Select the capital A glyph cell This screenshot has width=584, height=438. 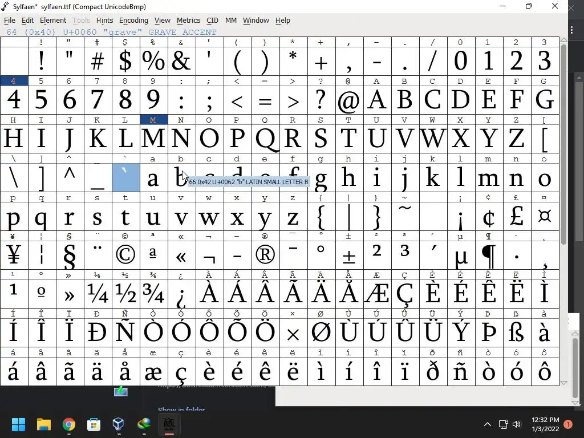(378, 100)
